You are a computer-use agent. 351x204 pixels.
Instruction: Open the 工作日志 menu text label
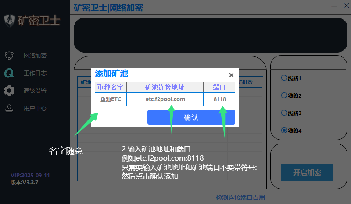pos(35,73)
